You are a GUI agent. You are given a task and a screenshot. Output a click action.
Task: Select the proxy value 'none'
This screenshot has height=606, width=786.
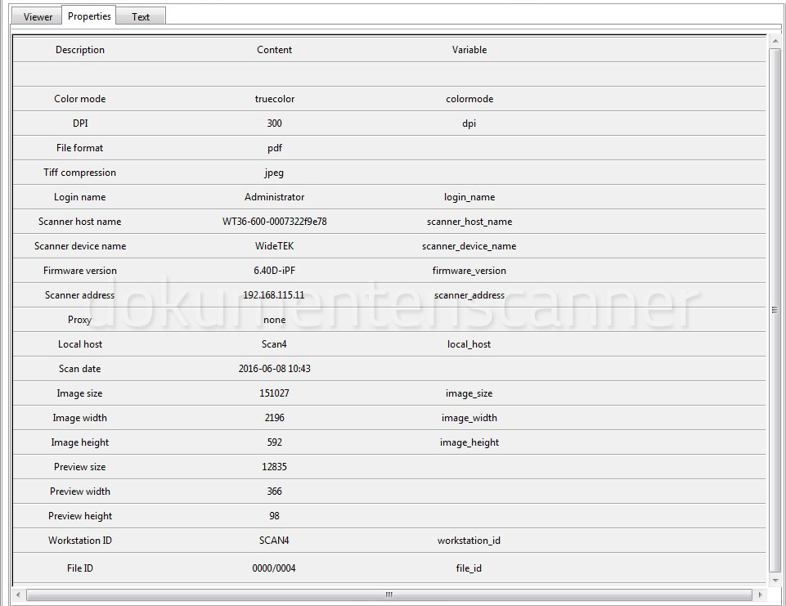pyautogui.click(x=274, y=320)
